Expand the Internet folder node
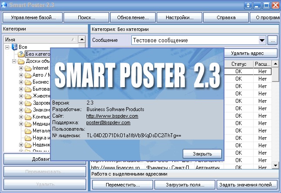The height and width of the screenshot is (193, 281). [21, 68]
